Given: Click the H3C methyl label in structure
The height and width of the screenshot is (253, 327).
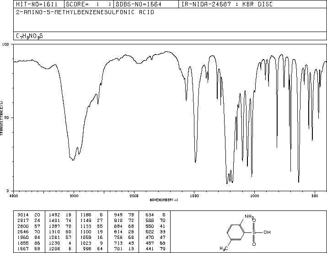Looking at the screenshot, I should 224,248.
